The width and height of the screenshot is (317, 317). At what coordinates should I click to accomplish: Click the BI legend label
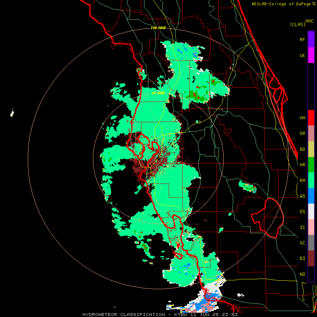[303, 259]
